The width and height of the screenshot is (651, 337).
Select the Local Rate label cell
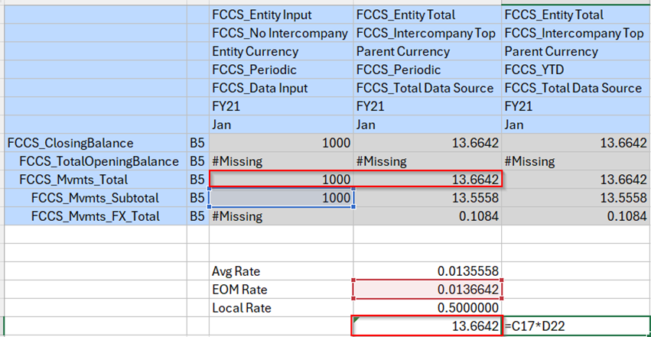tap(281, 307)
